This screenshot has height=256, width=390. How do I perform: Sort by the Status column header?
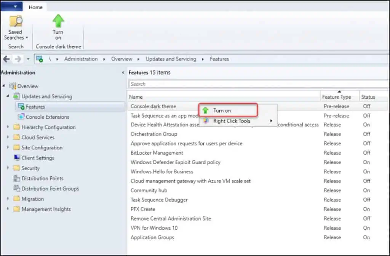click(374, 97)
